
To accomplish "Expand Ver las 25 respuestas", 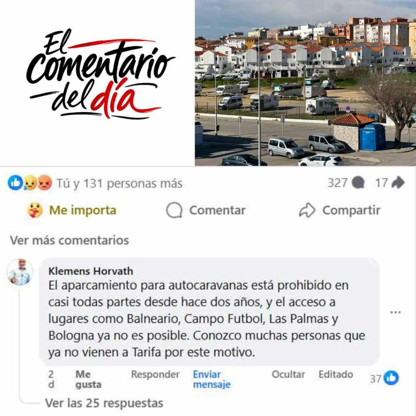I will point(104,403).
